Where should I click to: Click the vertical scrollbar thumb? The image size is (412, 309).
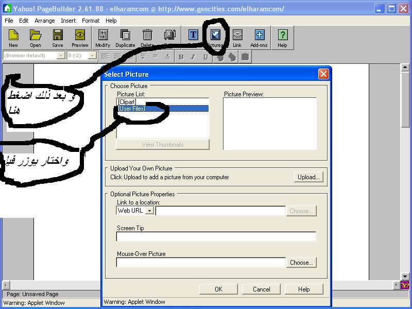click(x=405, y=100)
